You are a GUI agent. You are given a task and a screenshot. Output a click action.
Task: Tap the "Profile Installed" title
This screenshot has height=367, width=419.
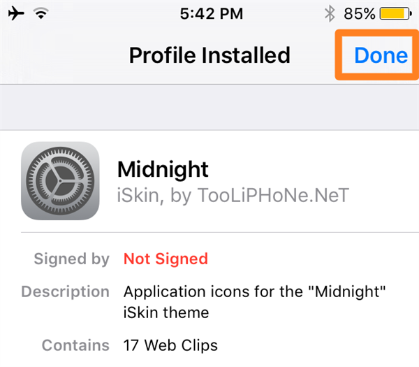point(209,55)
